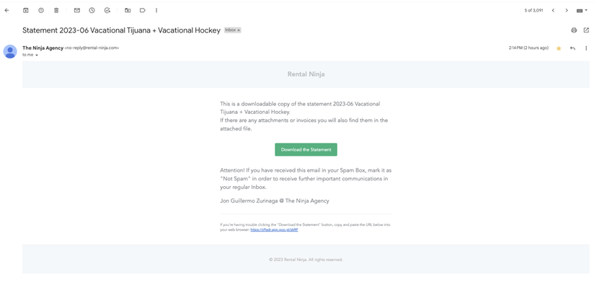Open the fallback statement URL link
The width and height of the screenshot is (597, 290).
click(274, 230)
